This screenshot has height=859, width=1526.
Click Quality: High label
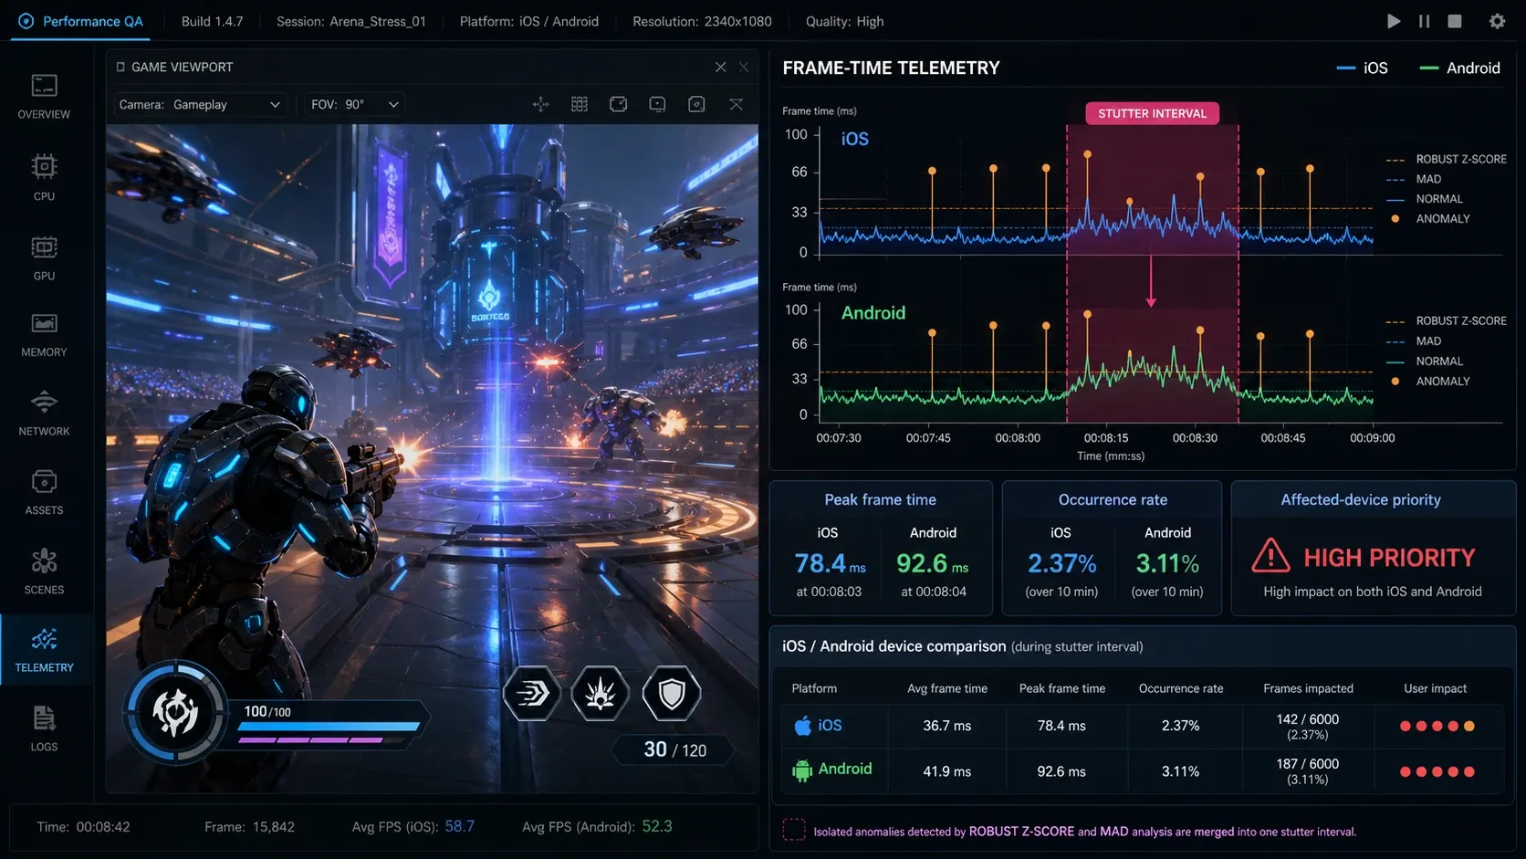(844, 21)
